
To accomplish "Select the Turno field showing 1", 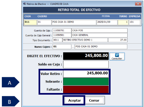I will (123, 22).
